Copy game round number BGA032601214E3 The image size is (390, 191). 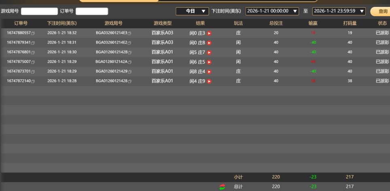(x=130, y=33)
